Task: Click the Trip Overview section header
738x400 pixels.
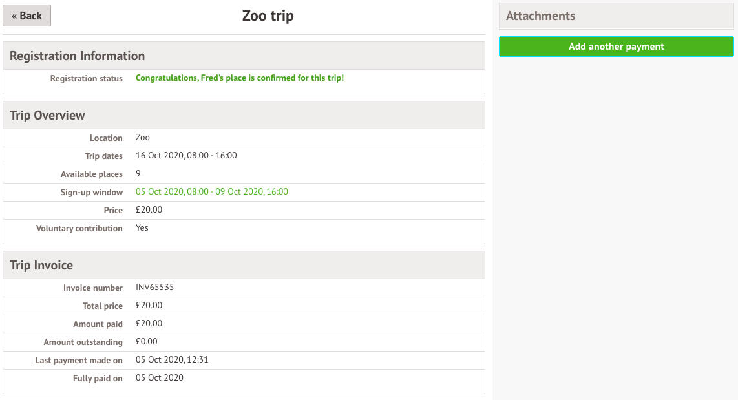Action: click(48, 115)
